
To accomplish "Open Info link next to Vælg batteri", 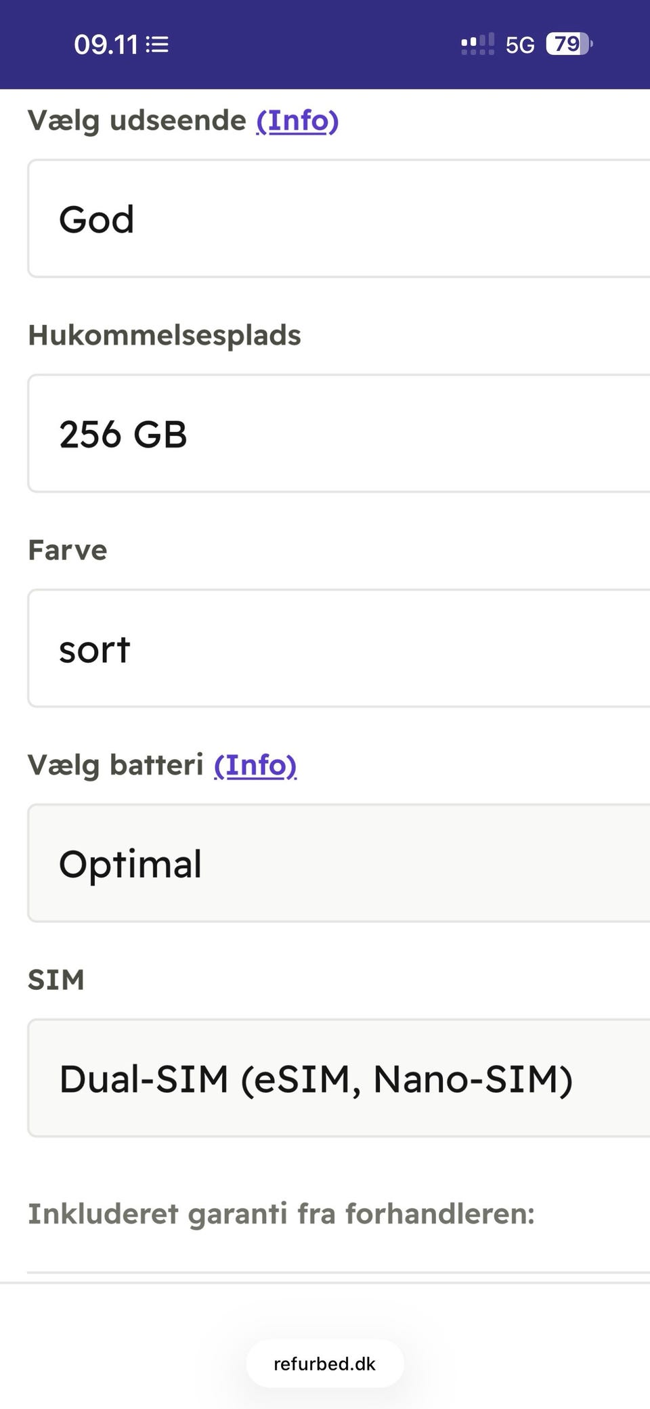I will coord(255,765).
